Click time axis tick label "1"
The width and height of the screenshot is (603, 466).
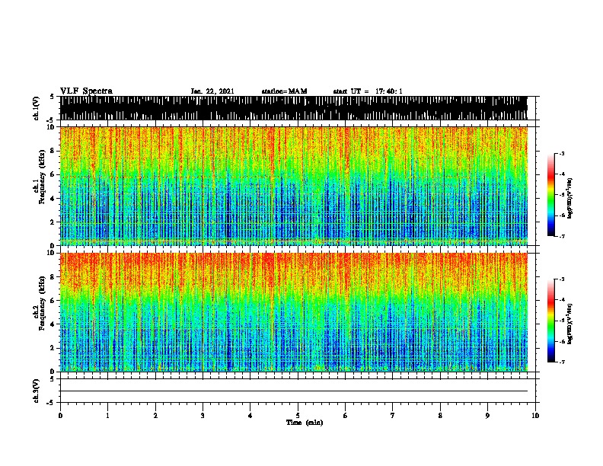107,416
